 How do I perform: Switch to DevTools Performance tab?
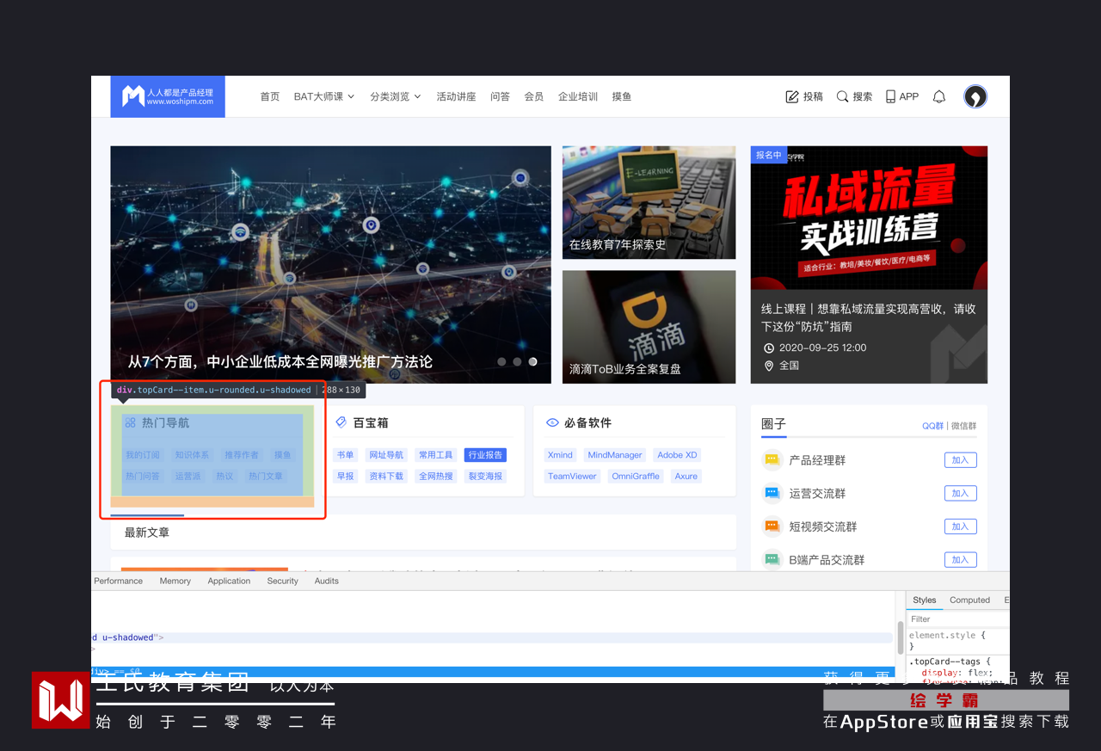click(118, 581)
